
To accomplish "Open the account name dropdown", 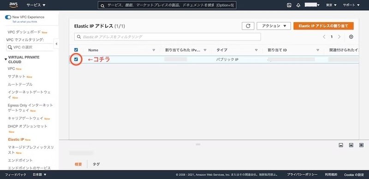I will tap(312, 5).
